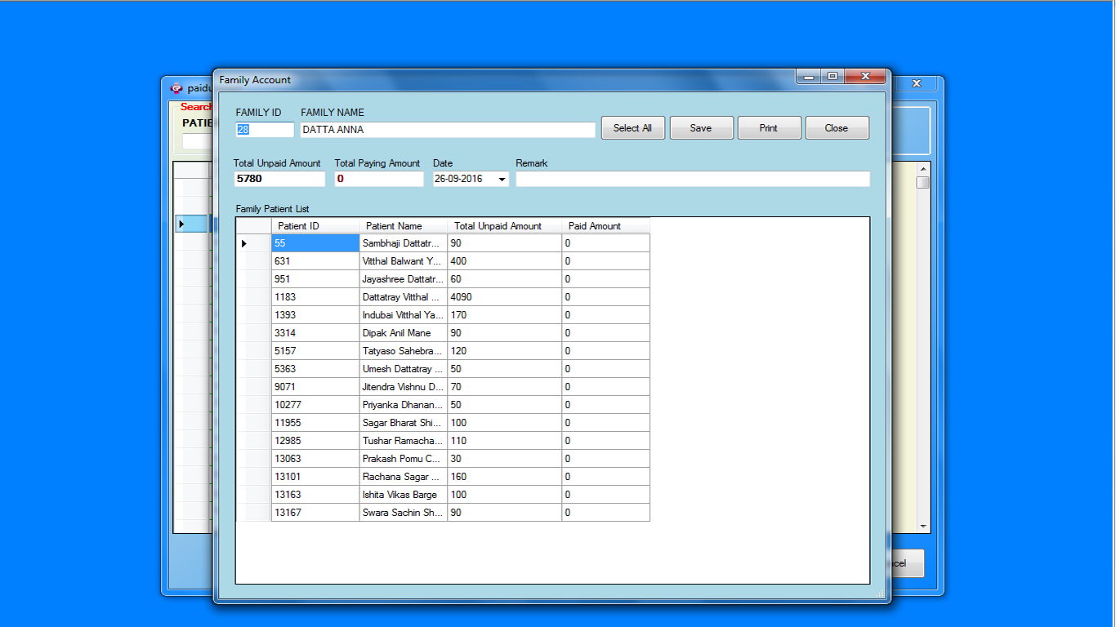
Task: Click patient name Priyanka Dhanan...
Action: 404,405
